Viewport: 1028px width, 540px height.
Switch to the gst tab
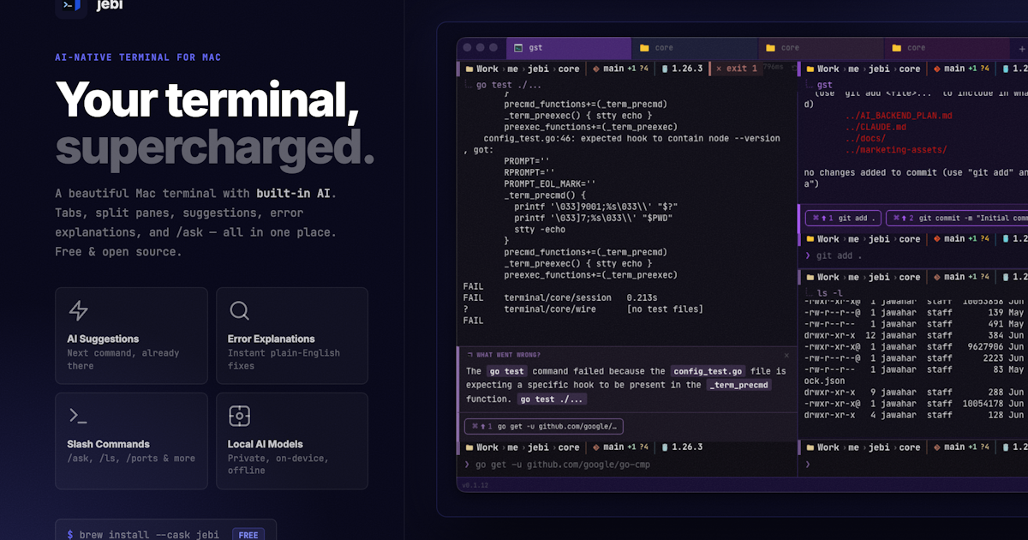(569, 48)
